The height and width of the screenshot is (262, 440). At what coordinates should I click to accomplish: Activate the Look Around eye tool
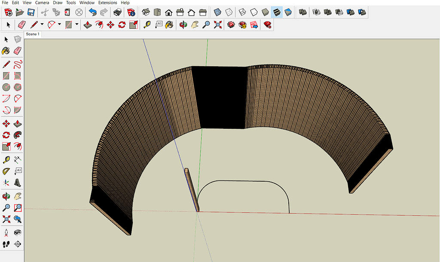[18, 232]
